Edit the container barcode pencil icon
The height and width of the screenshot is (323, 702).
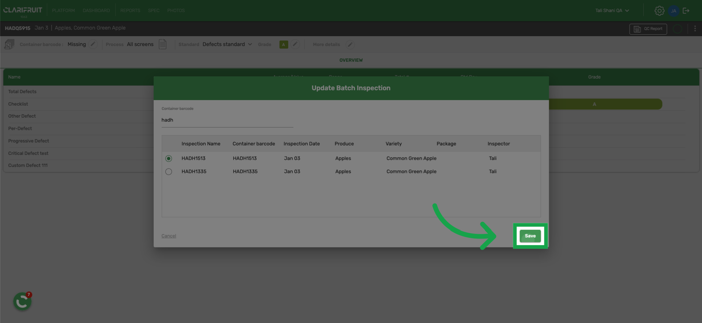tap(93, 44)
